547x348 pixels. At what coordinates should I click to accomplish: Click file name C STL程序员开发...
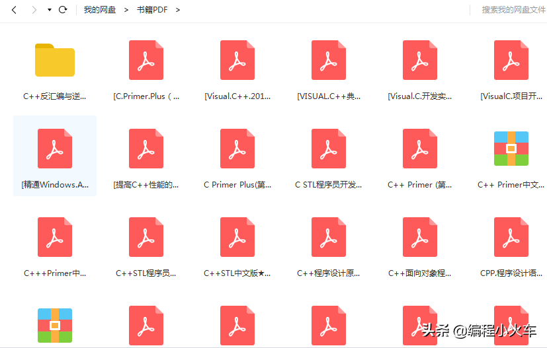pyautogui.click(x=328, y=185)
